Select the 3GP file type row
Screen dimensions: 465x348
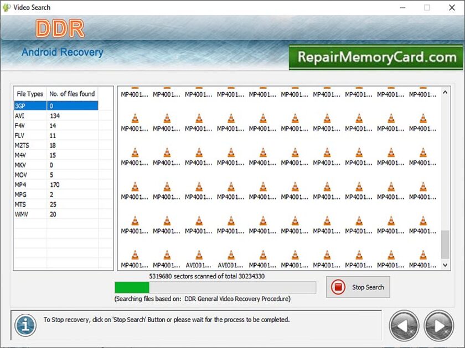click(x=56, y=106)
